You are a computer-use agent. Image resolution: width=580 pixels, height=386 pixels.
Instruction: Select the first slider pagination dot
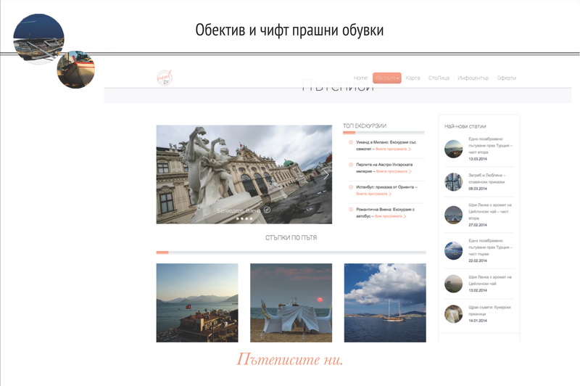click(x=237, y=218)
